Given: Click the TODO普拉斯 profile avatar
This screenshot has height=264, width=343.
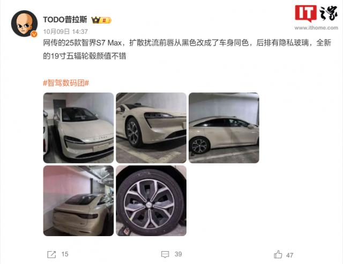Looking at the screenshot, I should 24,24.
